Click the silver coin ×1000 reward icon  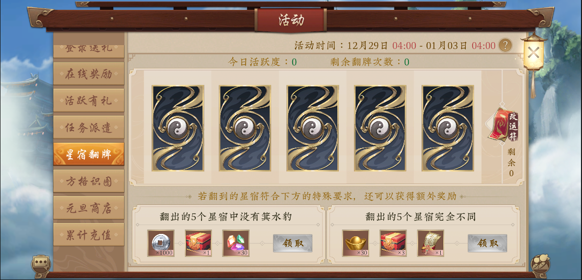click(161, 243)
